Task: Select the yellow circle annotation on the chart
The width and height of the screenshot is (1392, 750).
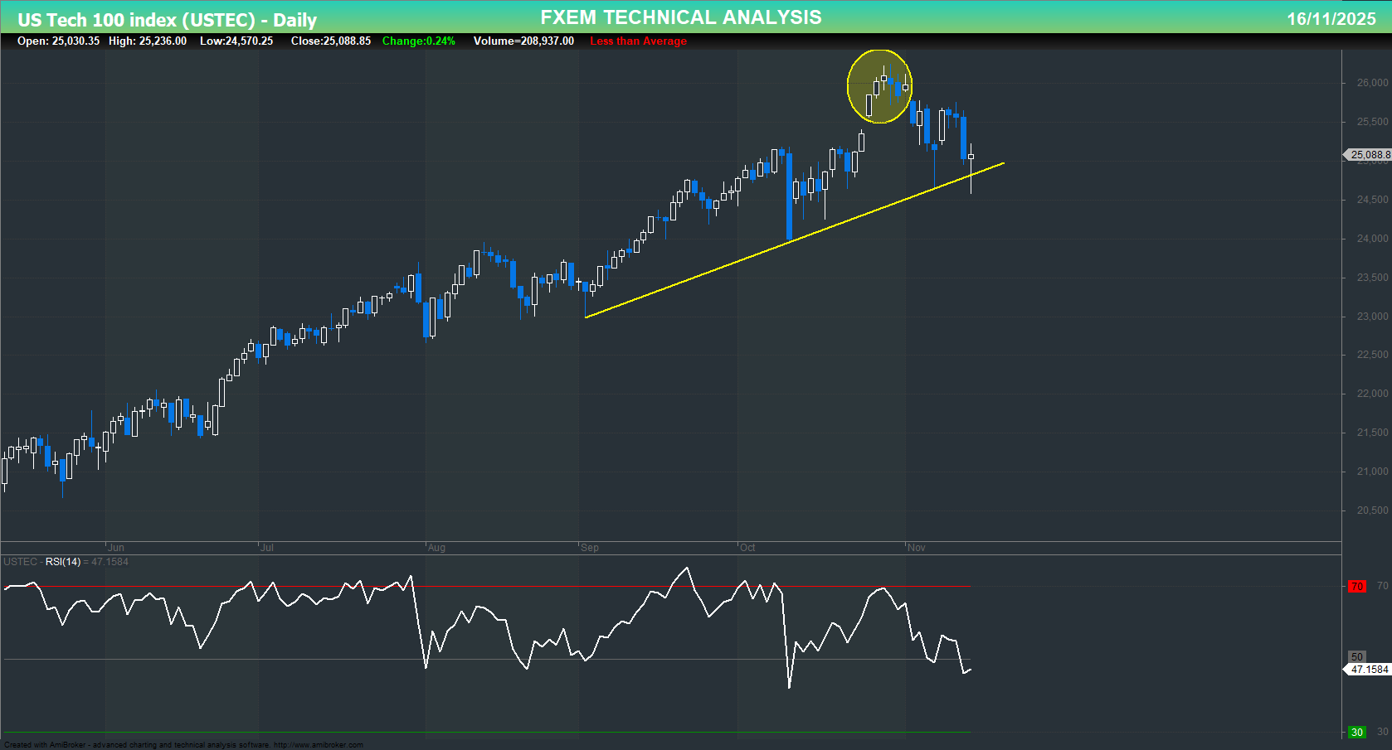Action: [x=879, y=85]
